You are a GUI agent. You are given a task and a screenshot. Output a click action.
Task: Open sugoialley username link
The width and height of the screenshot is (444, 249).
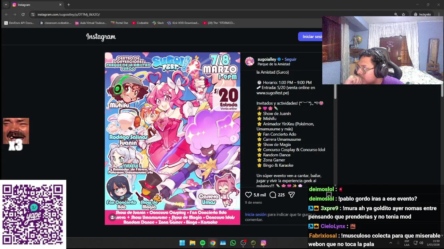click(x=267, y=59)
